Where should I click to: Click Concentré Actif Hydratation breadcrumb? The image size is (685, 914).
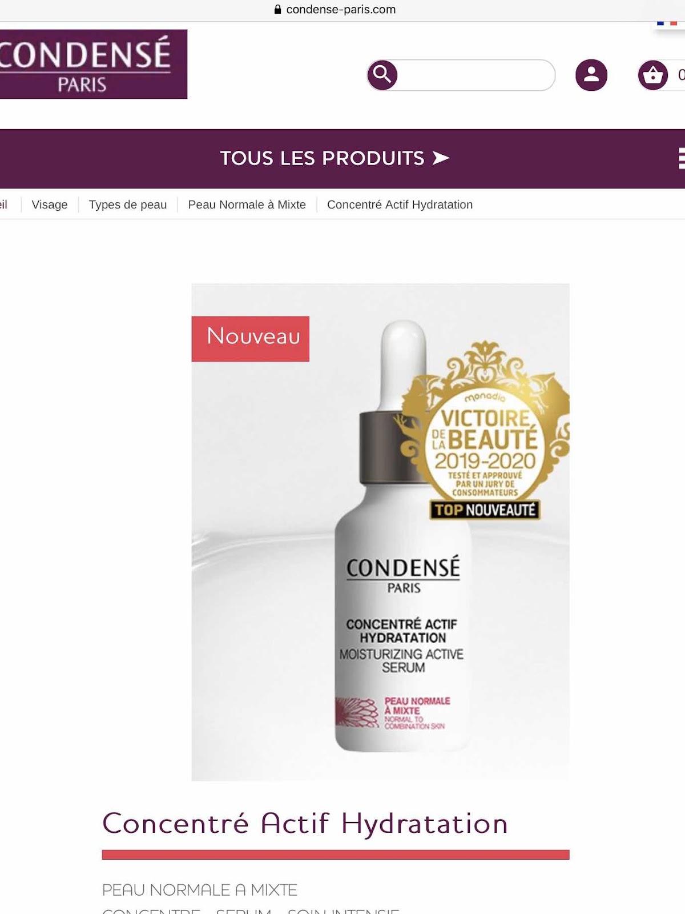coord(400,205)
